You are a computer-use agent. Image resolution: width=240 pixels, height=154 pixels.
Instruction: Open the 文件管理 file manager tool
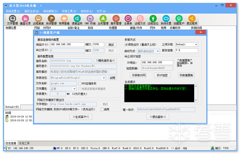tap(13, 20)
